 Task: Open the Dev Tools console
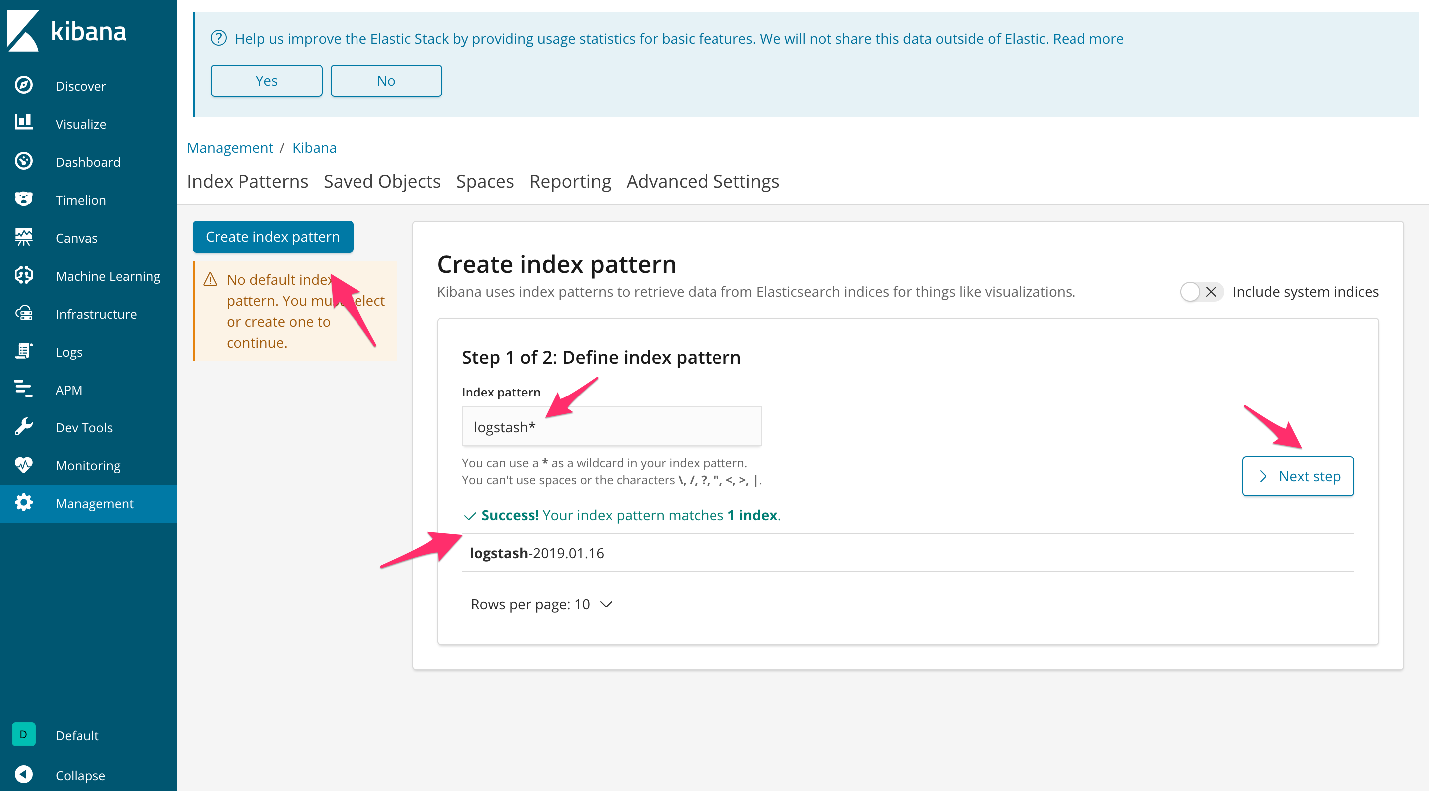coord(84,427)
